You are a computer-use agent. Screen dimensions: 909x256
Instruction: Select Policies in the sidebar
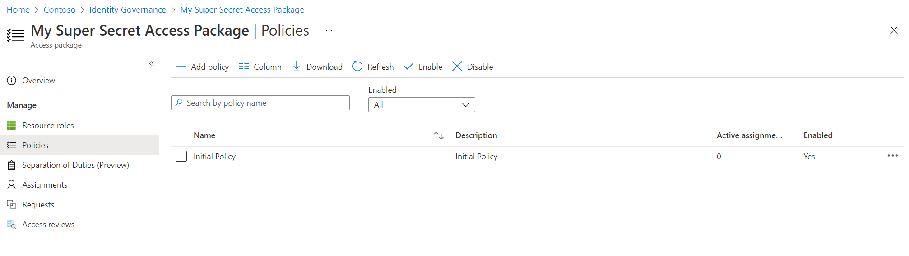pyautogui.click(x=79, y=145)
